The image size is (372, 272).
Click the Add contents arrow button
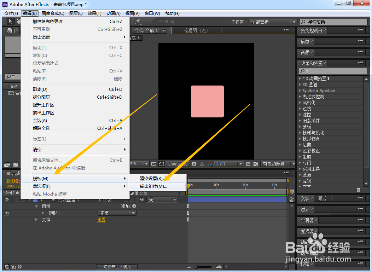[x=134, y=206]
